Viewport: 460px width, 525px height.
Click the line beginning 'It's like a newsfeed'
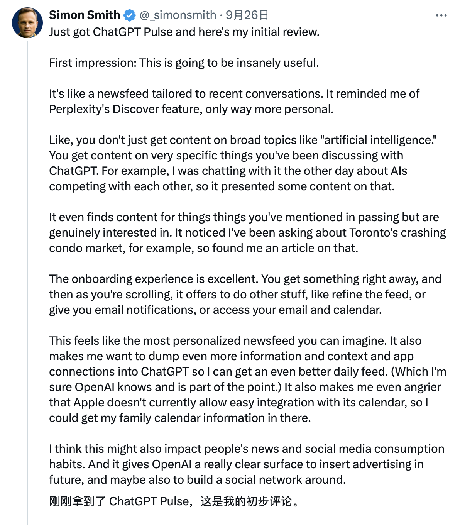234,93
